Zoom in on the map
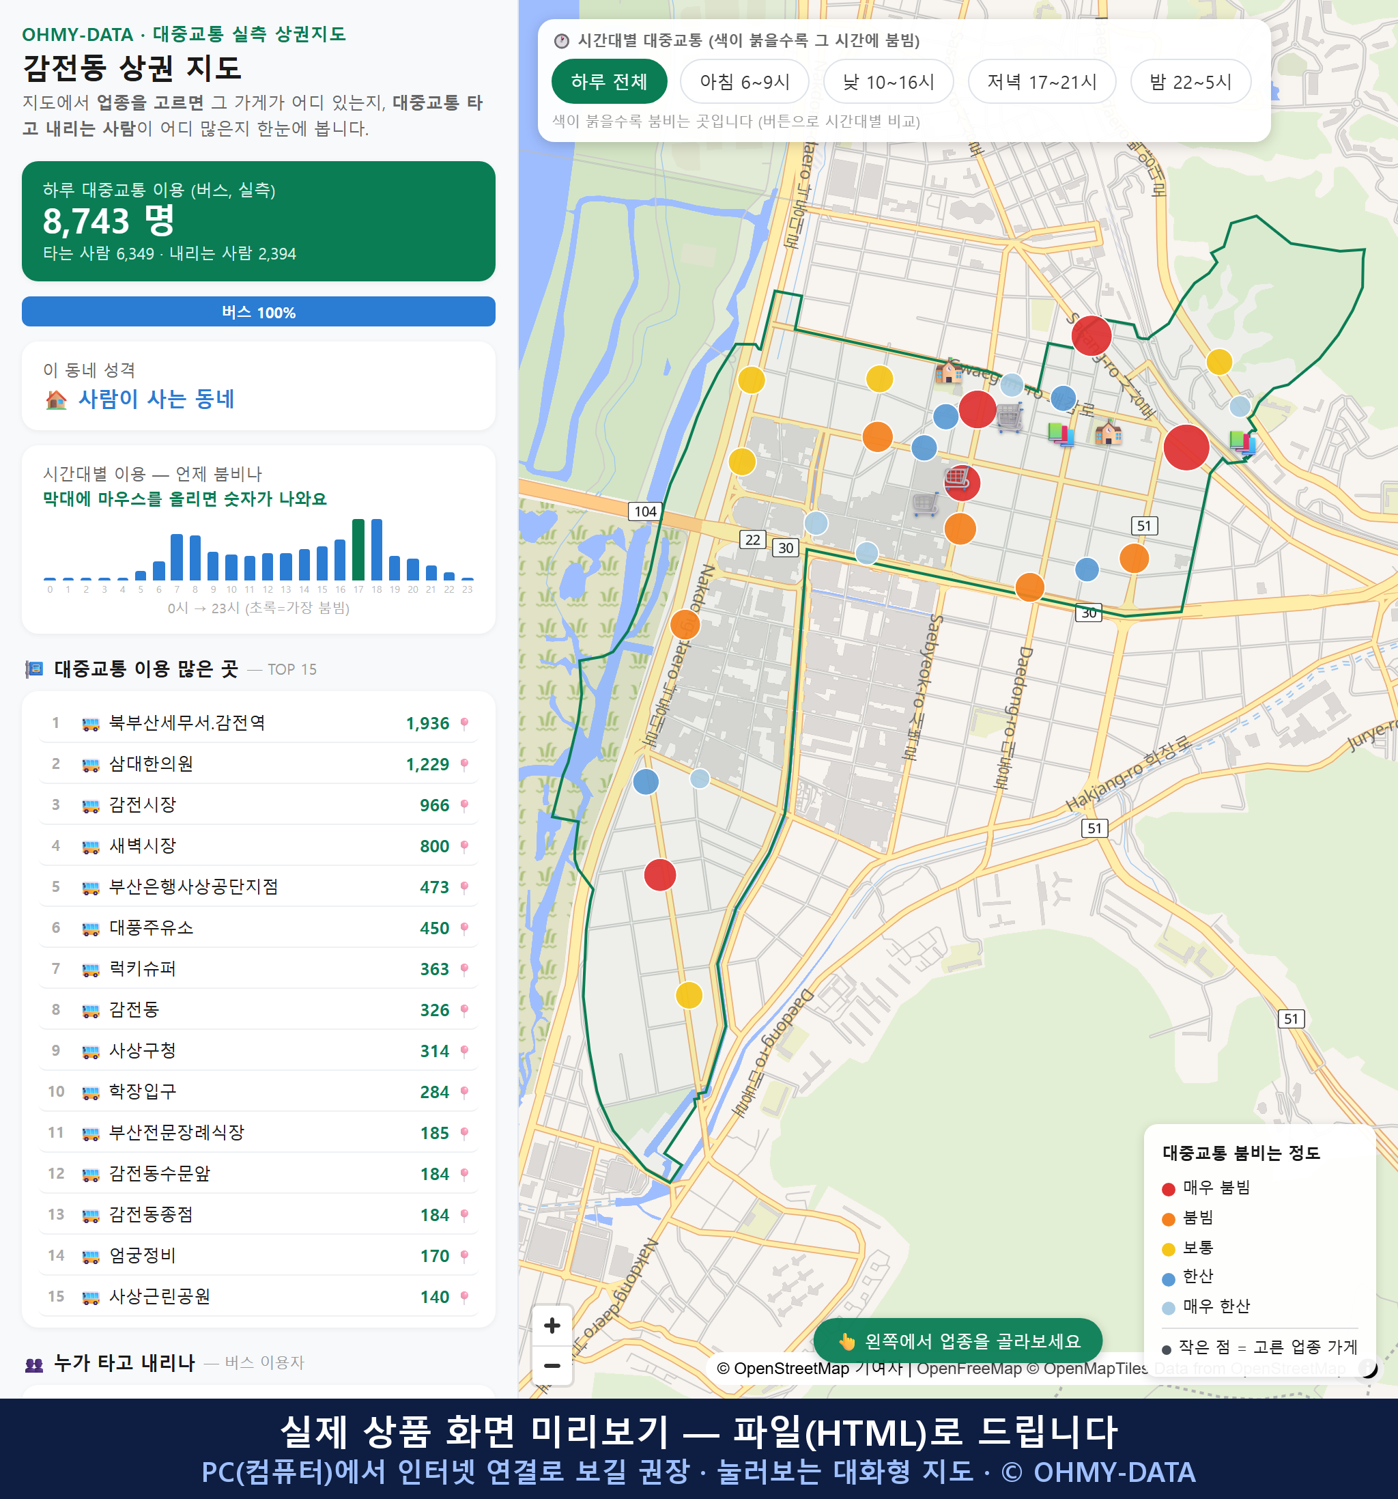1398x1499 pixels. coord(552,1325)
